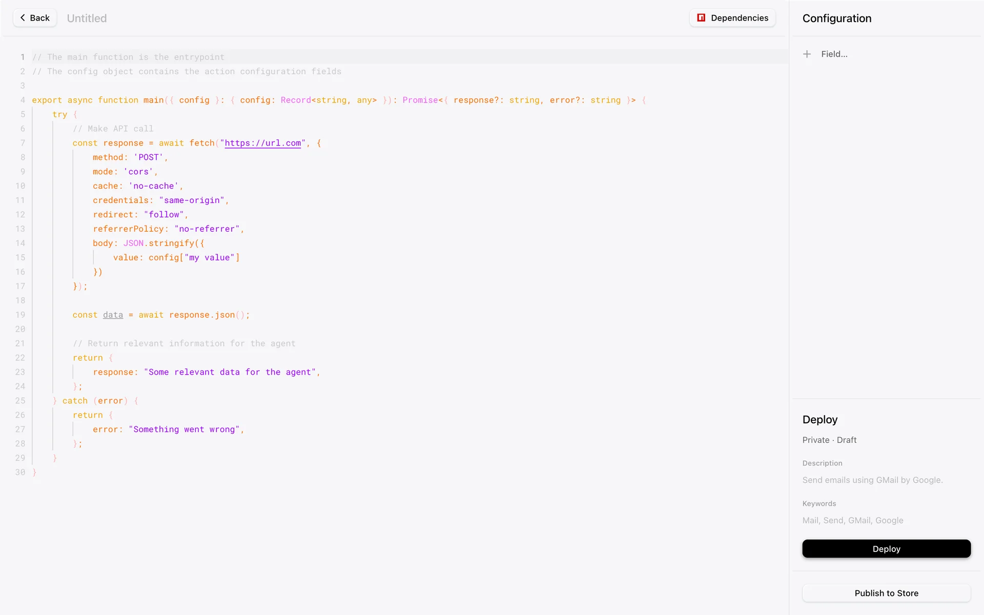Click line number 4 in gutter
Screen dimensions: 984x615
click(23, 100)
